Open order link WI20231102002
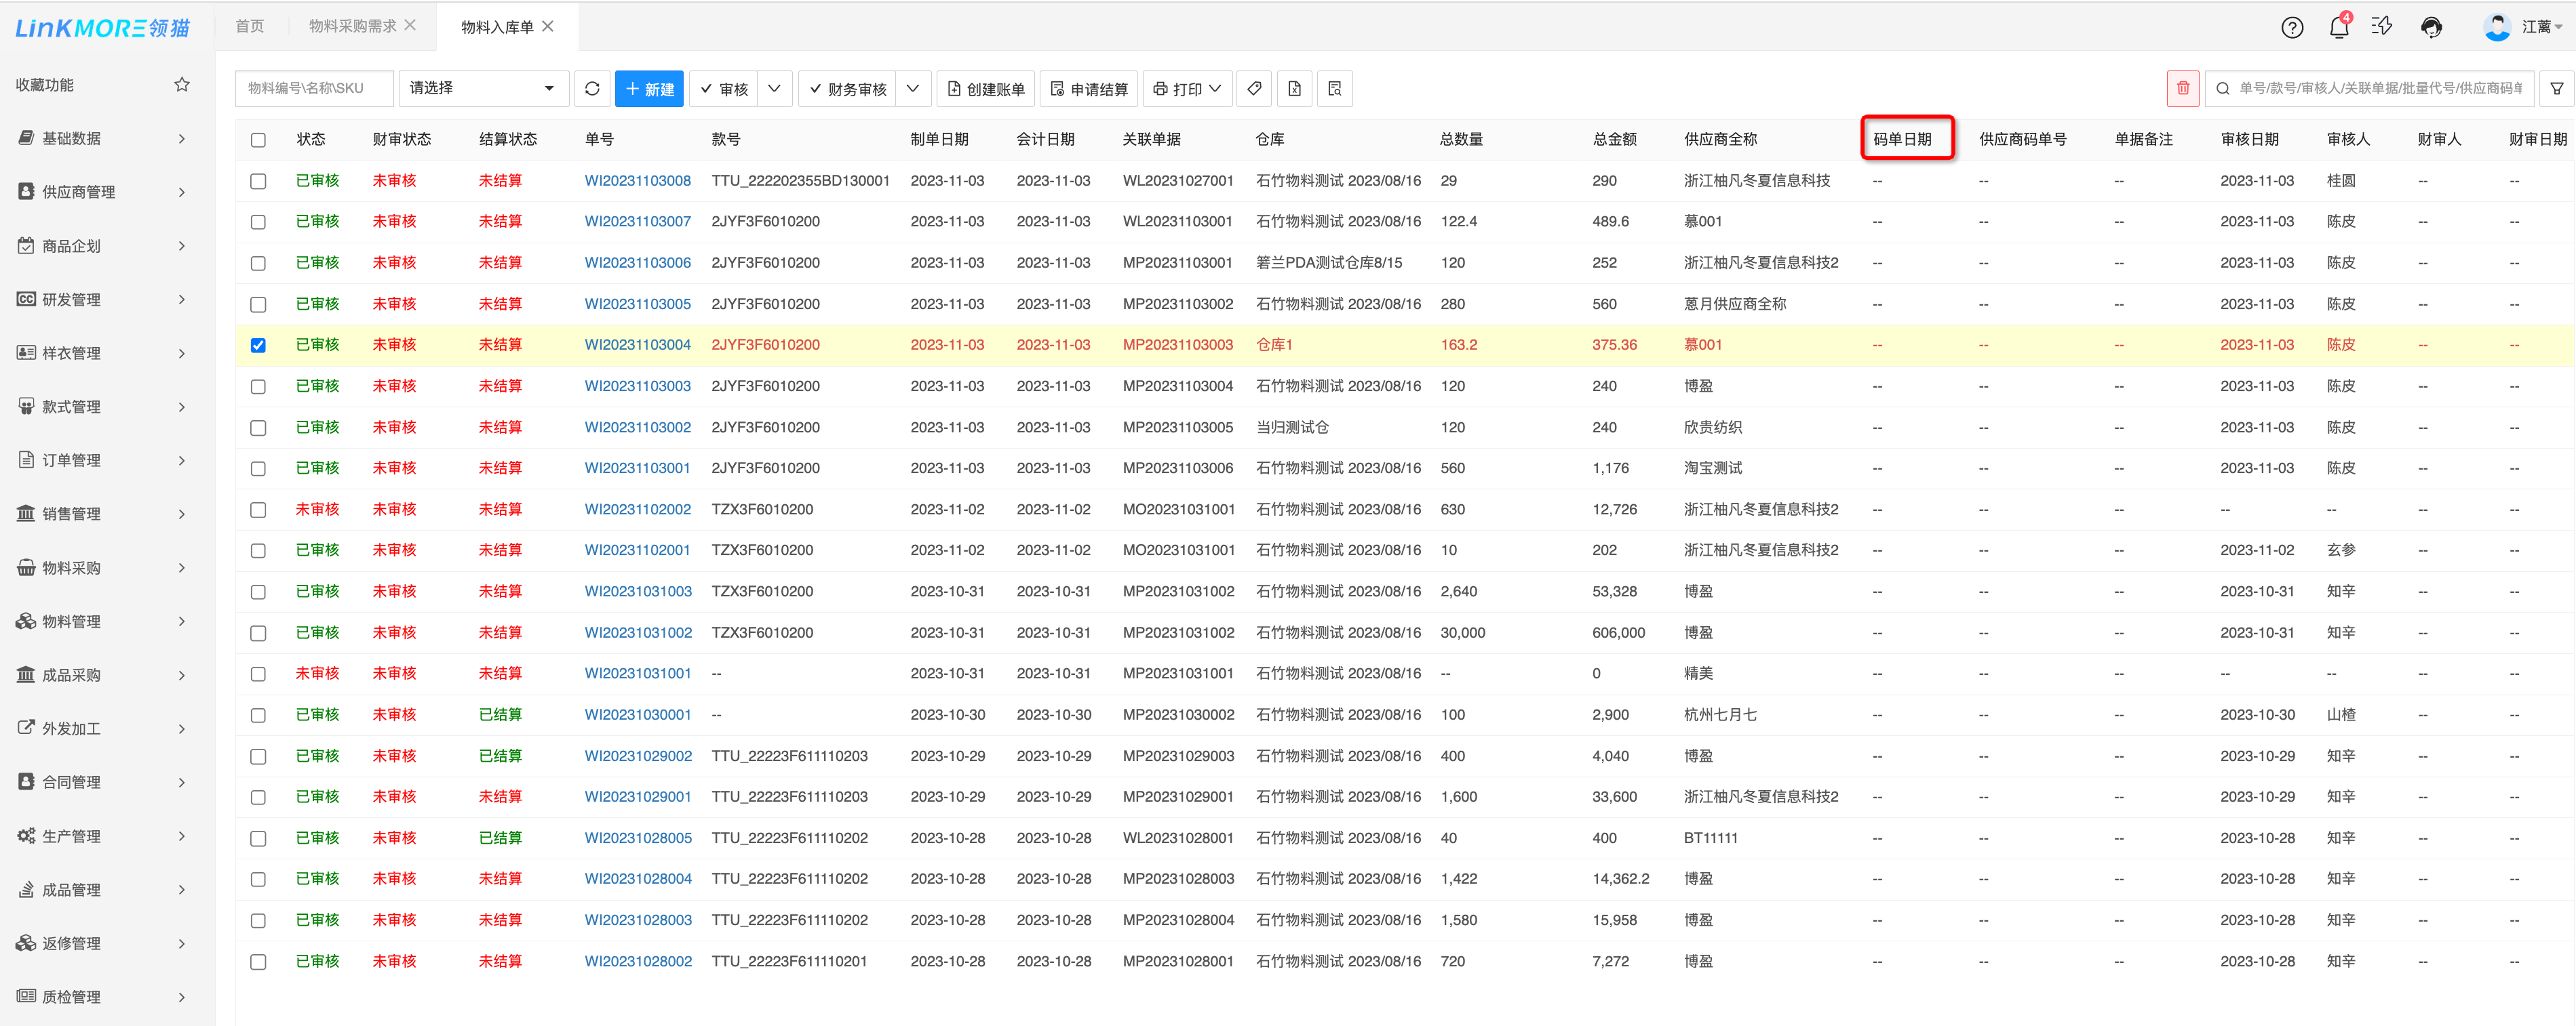Viewport: 2576px width, 1026px height. tap(637, 510)
